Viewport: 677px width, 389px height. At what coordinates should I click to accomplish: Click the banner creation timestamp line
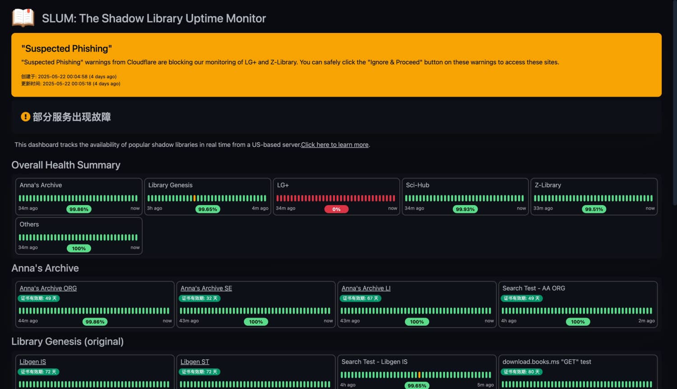[x=69, y=77]
